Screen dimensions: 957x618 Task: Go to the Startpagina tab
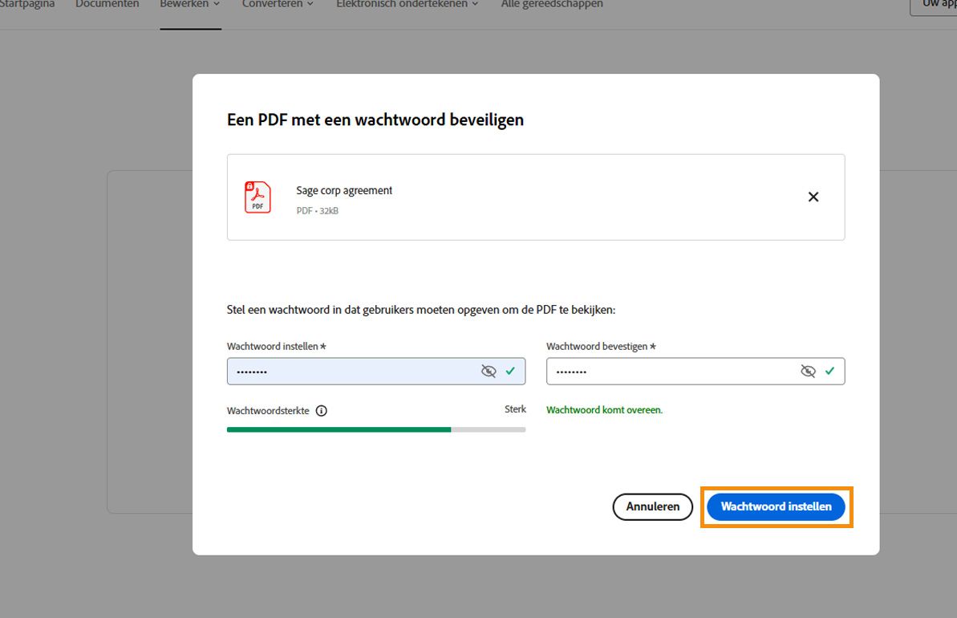point(27,4)
